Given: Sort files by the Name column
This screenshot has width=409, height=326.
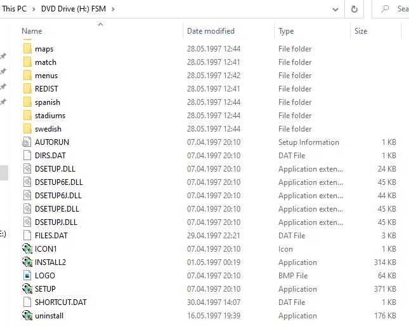Looking at the screenshot, I should (32, 31).
